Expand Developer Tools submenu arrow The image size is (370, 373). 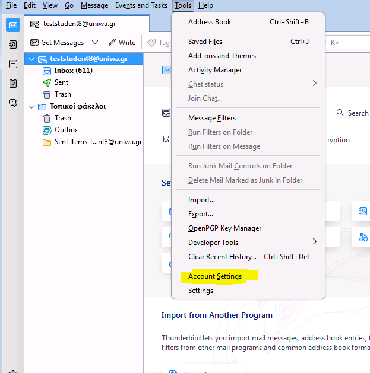315,242
